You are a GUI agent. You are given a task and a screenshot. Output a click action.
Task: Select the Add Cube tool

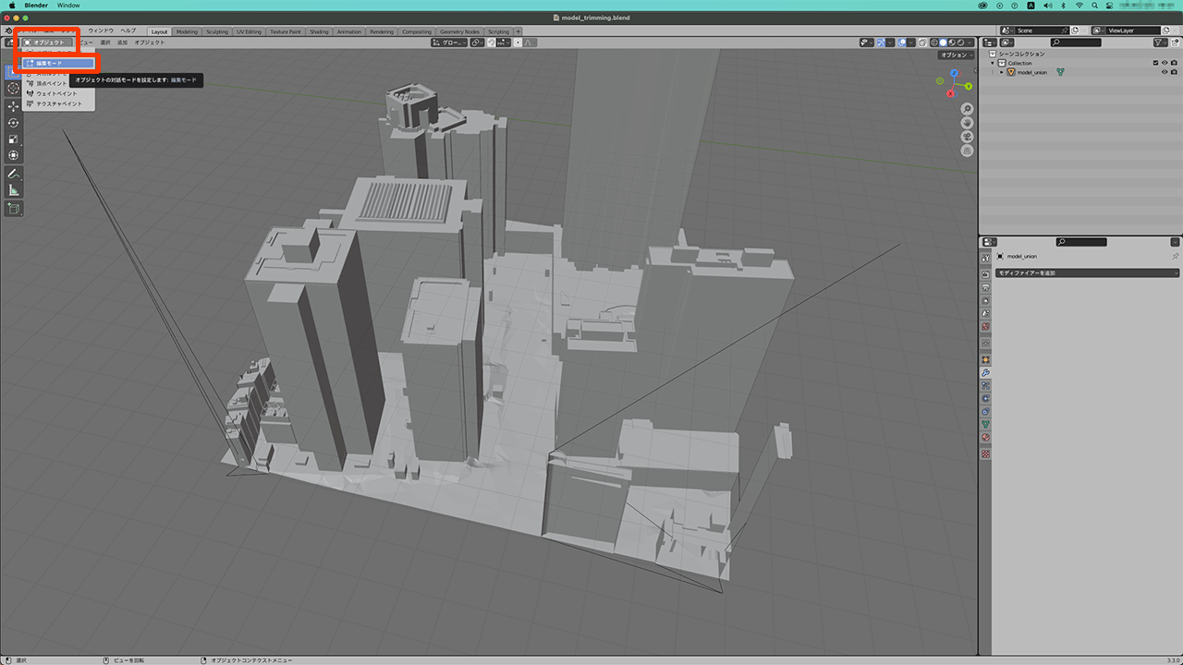point(13,209)
